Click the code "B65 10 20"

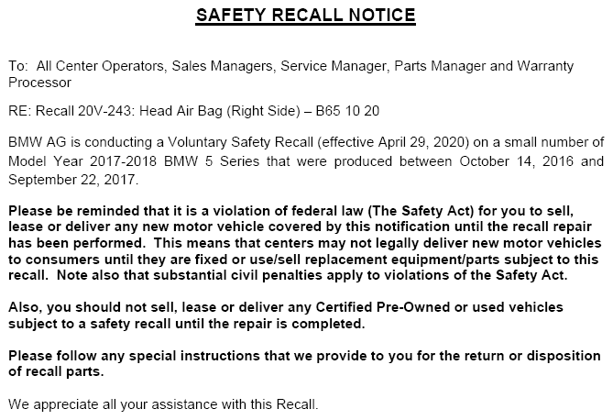pos(348,111)
